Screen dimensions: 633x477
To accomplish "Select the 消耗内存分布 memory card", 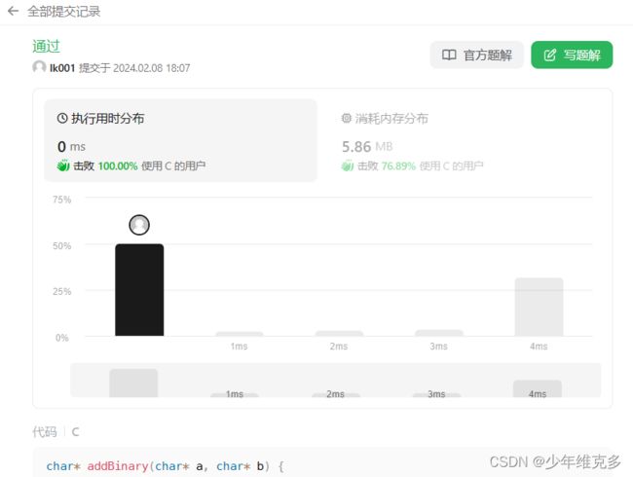I will click(x=465, y=140).
